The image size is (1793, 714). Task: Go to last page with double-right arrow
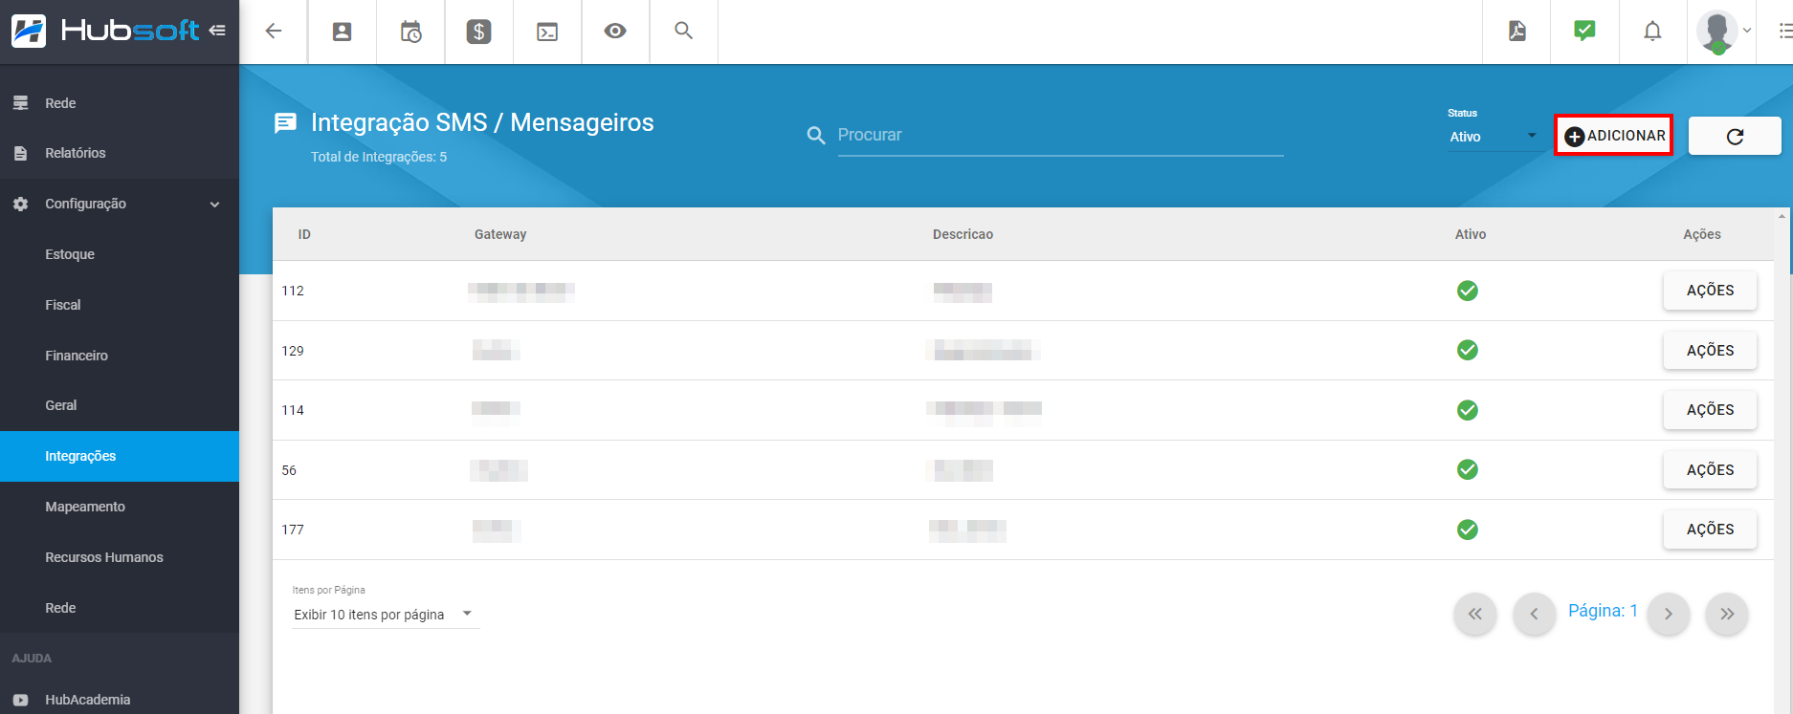point(1727,614)
